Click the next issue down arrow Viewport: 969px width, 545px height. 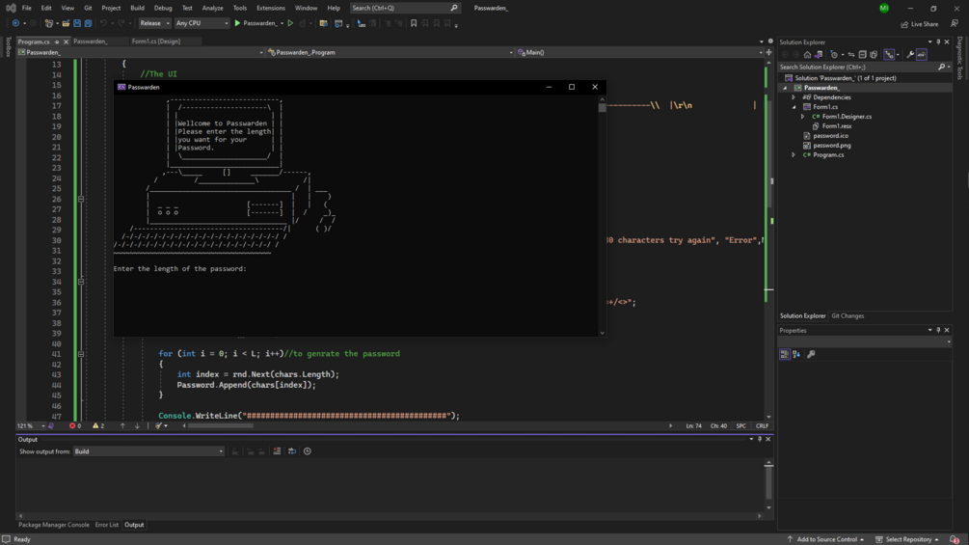(x=137, y=425)
